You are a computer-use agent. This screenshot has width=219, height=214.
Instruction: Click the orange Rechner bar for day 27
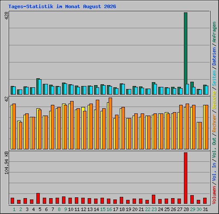point(181,127)
